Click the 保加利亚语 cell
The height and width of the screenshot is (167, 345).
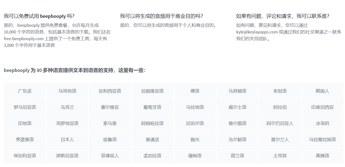[x=25, y=156]
